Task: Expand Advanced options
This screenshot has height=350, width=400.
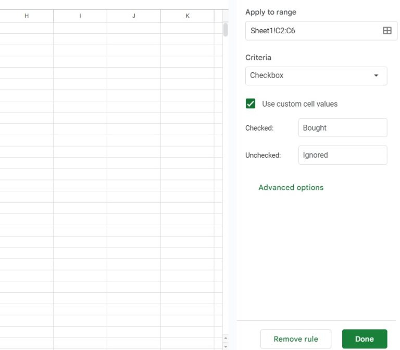Action: click(x=291, y=188)
